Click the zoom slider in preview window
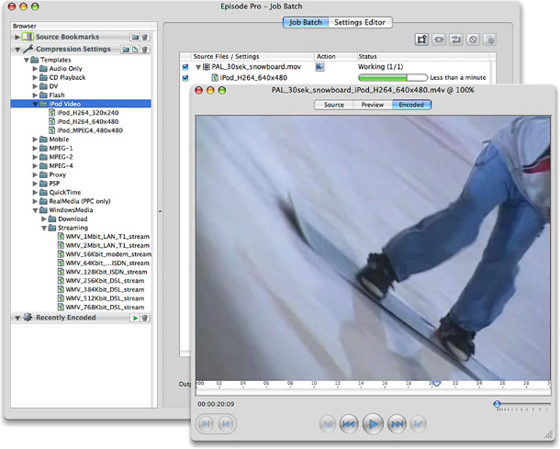 (x=498, y=403)
